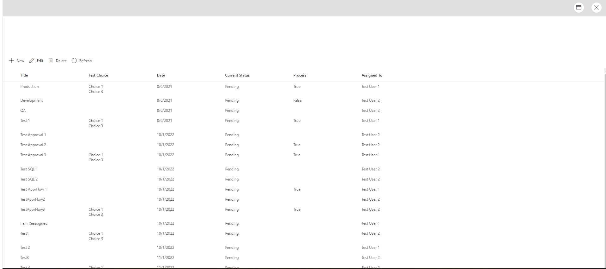
Task: Select the QA row
Action: (x=23, y=111)
